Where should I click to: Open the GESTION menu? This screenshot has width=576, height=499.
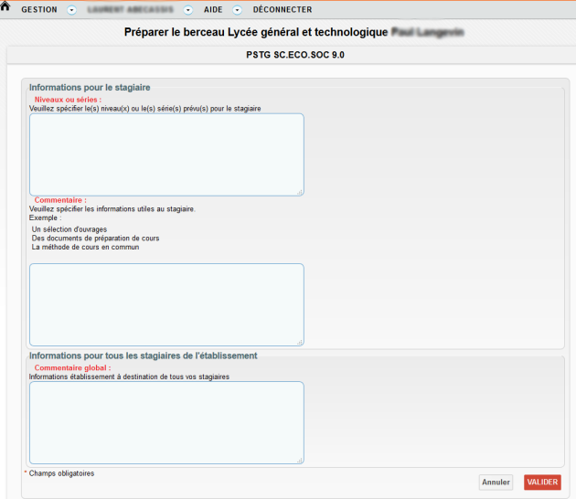pos(38,10)
